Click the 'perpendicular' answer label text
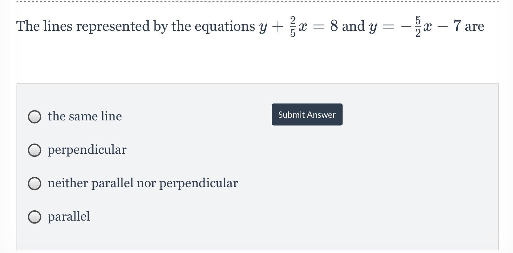 point(87,150)
